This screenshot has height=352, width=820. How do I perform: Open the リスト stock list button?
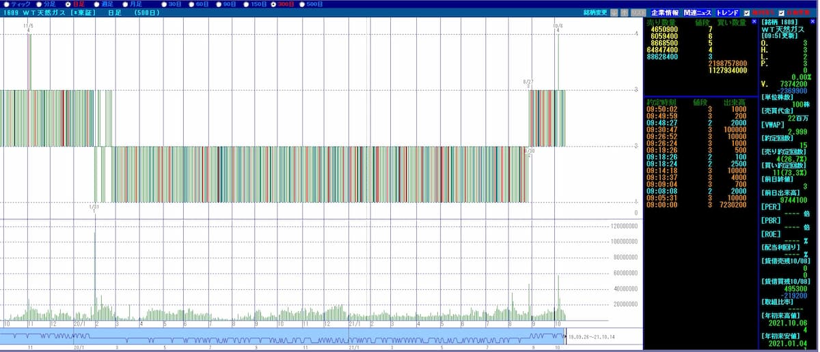(x=638, y=13)
